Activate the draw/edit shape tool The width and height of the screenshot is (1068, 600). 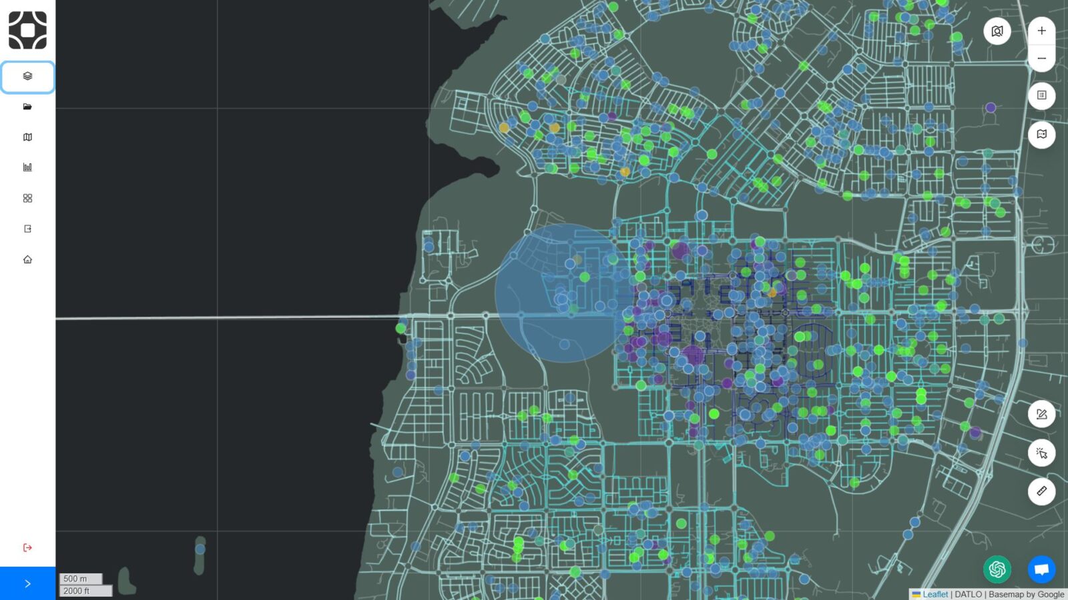tap(1041, 415)
